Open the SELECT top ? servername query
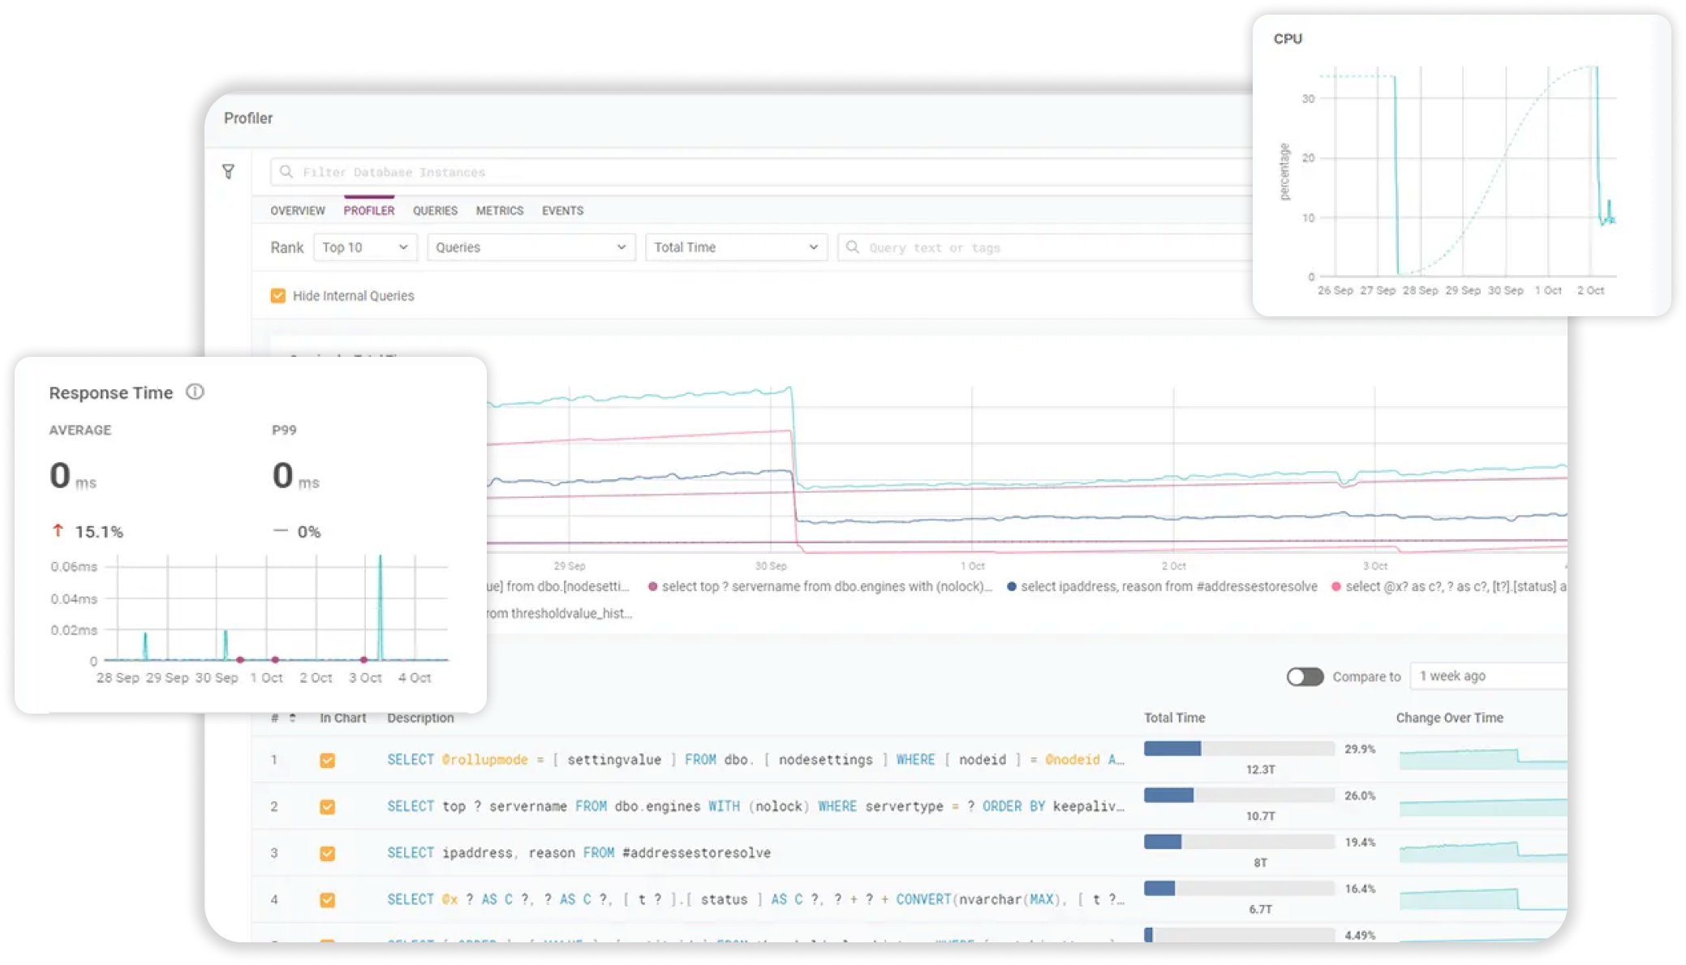 (755, 807)
